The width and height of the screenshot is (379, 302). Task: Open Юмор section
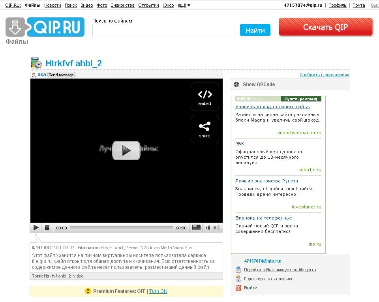pos(168,5)
